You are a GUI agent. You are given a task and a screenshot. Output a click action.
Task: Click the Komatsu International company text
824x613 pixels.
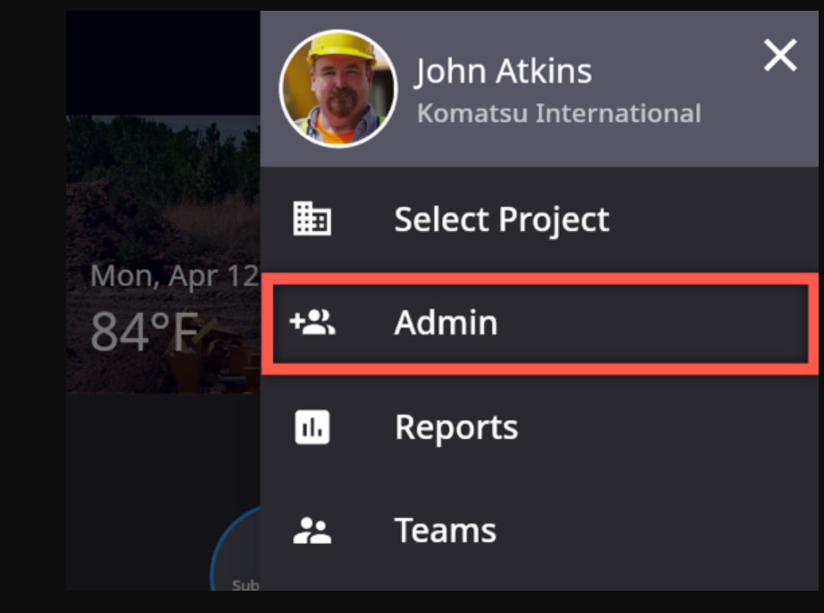[x=559, y=114]
